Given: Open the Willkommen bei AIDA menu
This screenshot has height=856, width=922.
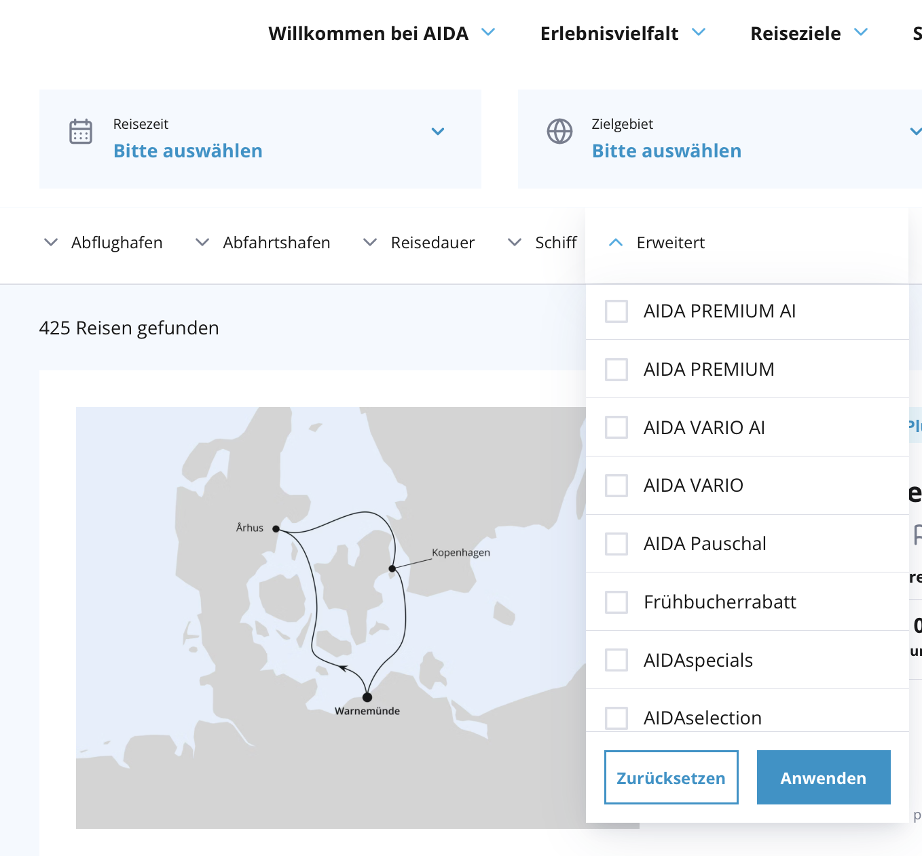Looking at the screenshot, I should pos(369,33).
